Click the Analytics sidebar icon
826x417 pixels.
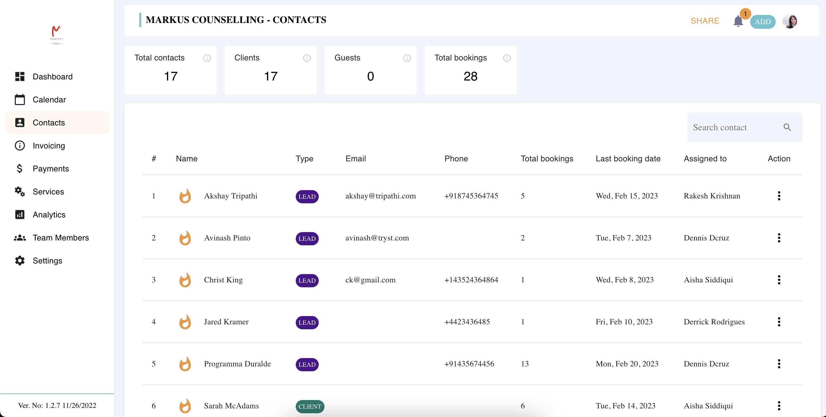[x=20, y=214]
